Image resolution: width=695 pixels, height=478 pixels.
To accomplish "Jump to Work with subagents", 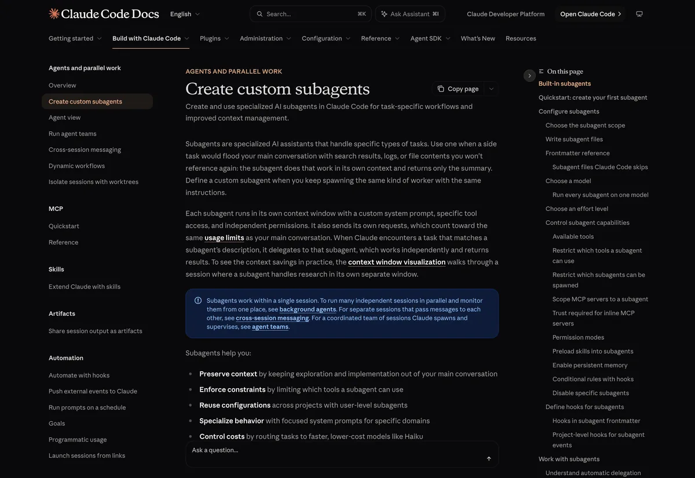I will (x=569, y=459).
